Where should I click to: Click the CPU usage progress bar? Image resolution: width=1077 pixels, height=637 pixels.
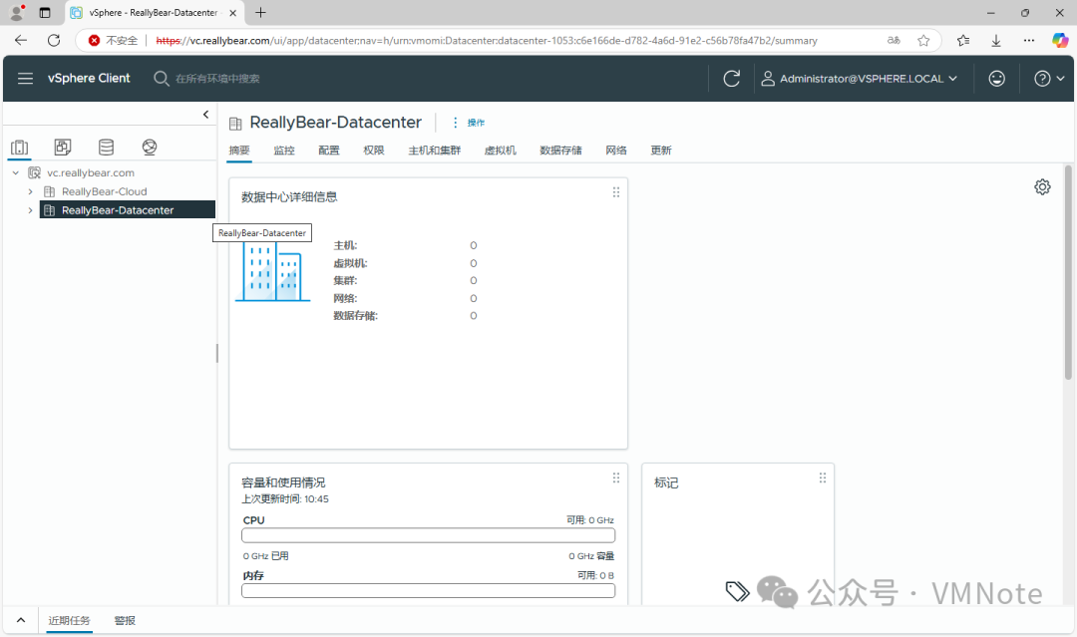pyautogui.click(x=428, y=535)
